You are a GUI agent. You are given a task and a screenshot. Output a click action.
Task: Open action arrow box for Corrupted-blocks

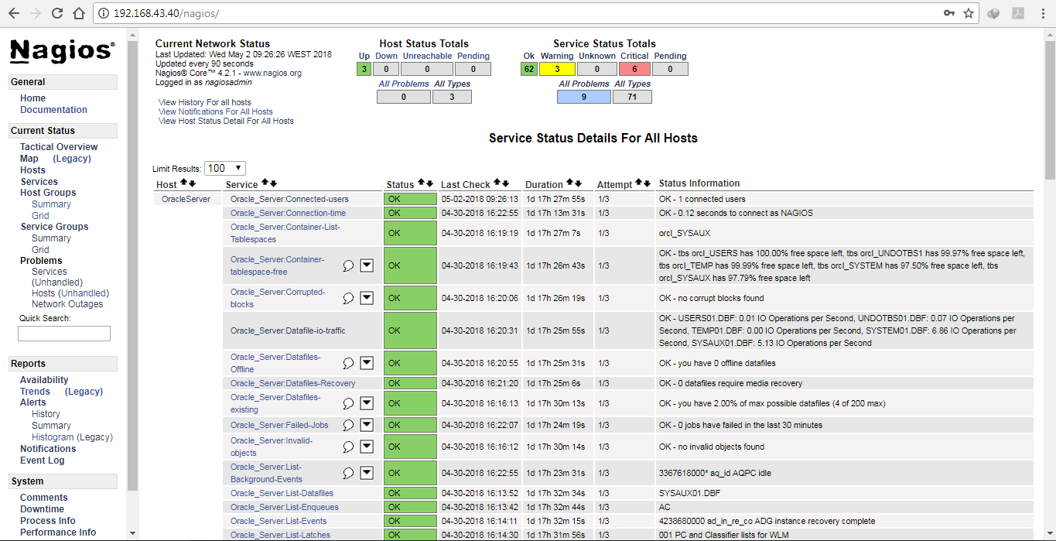[367, 298]
